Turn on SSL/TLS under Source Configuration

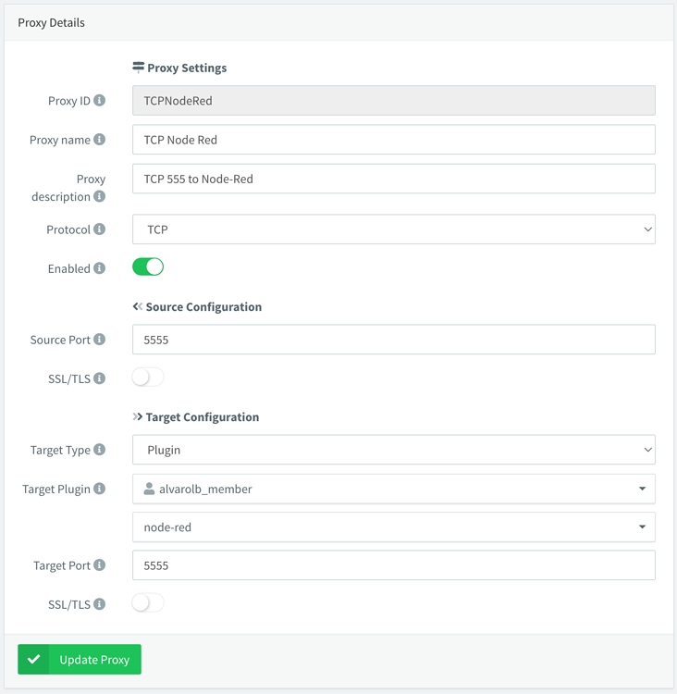coord(148,378)
